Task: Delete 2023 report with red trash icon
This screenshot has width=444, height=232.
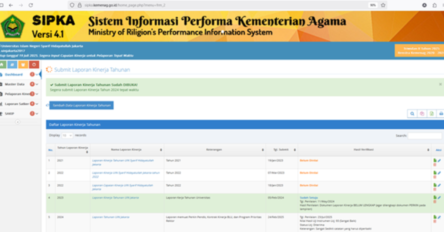Action: (x=435, y=202)
